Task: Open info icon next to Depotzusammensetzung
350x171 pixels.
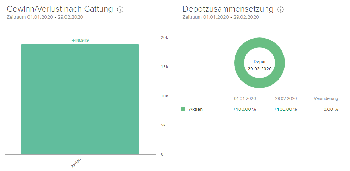Action: 281,10
